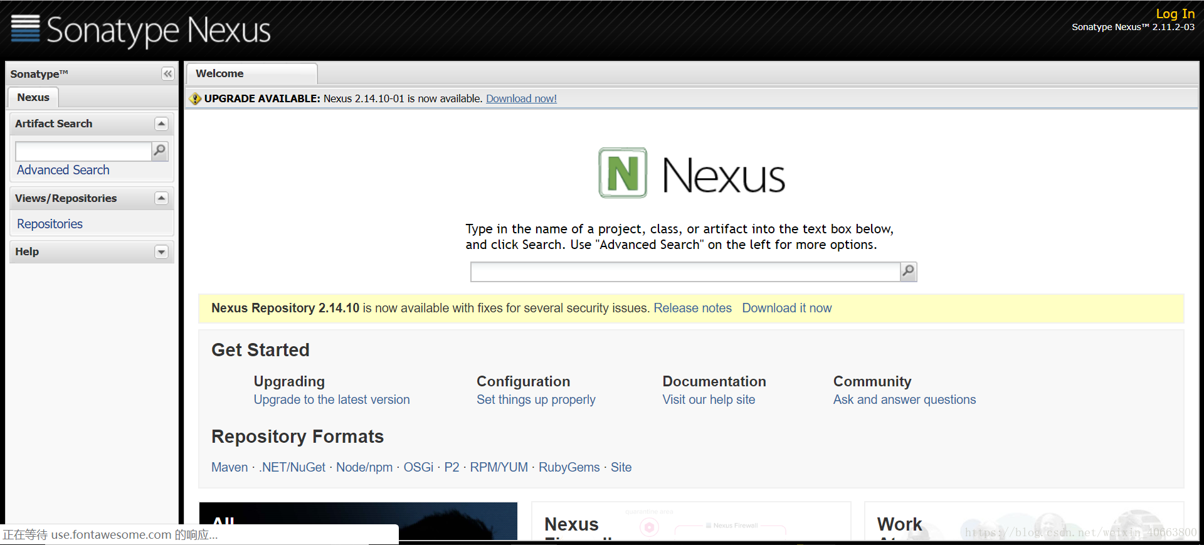
Task: Focus the main welcome search text box
Action: coord(685,272)
